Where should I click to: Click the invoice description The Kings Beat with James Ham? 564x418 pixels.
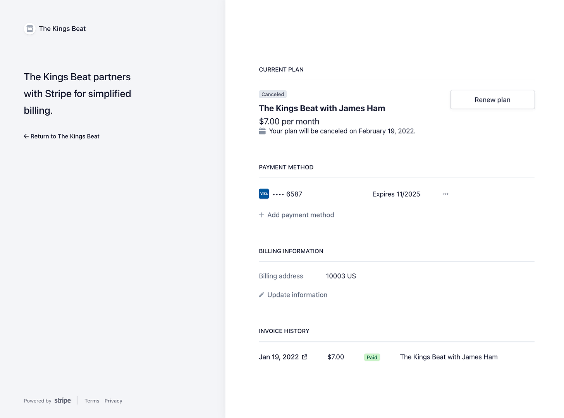[449, 357]
